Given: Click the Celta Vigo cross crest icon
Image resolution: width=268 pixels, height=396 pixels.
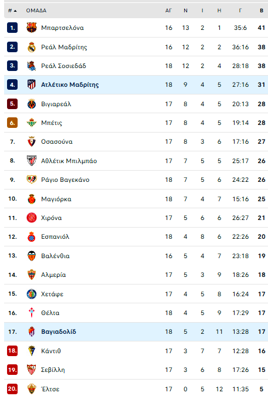Looking at the screenshot, I should (x=32, y=313).
